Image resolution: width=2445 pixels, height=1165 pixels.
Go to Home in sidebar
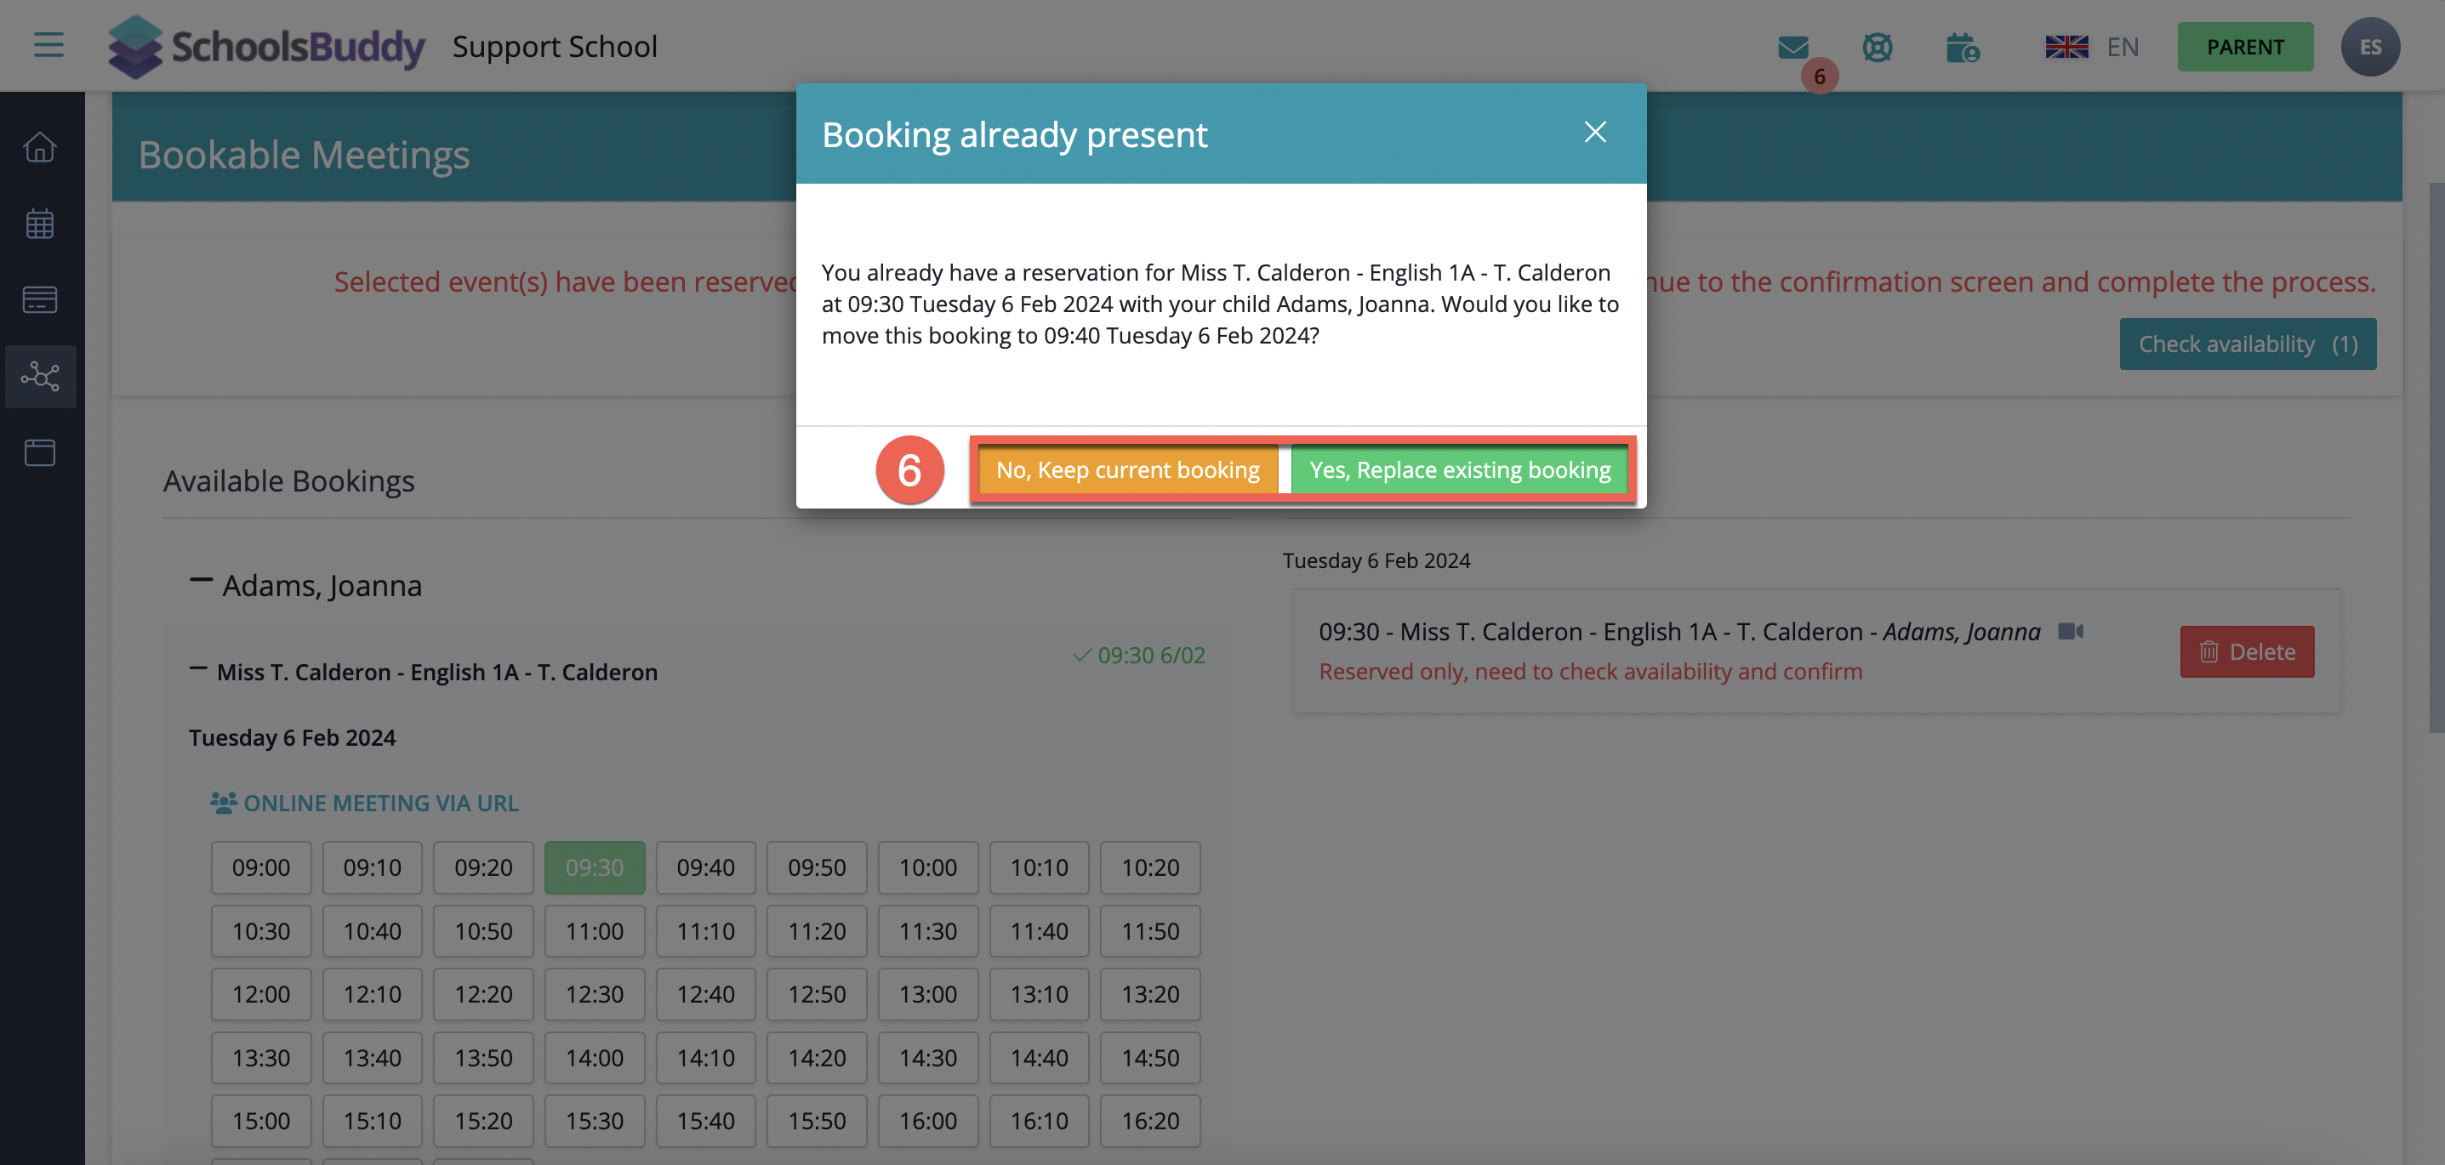[x=40, y=147]
